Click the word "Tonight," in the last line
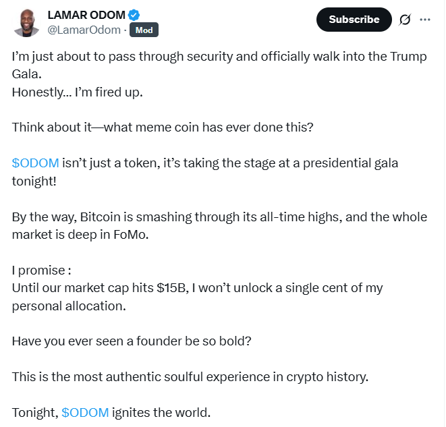446x427 pixels. [x=34, y=412]
